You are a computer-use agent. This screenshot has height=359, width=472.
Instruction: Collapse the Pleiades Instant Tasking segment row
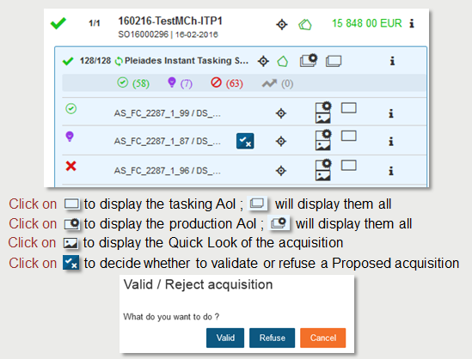point(187,61)
